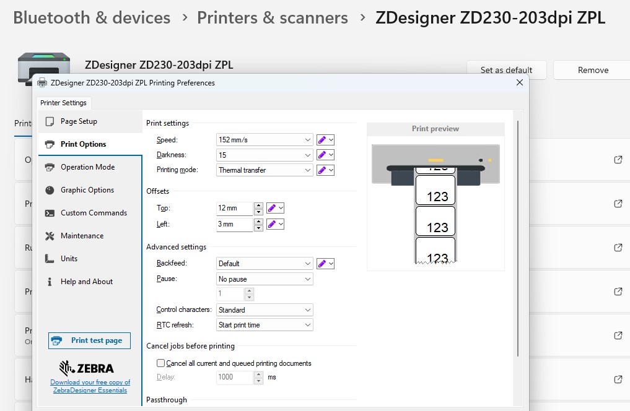Image resolution: width=630 pixels, height=411 pixels.
Task: Click the Print test page button
Action: pyautogui.click(x=89, y=340)
